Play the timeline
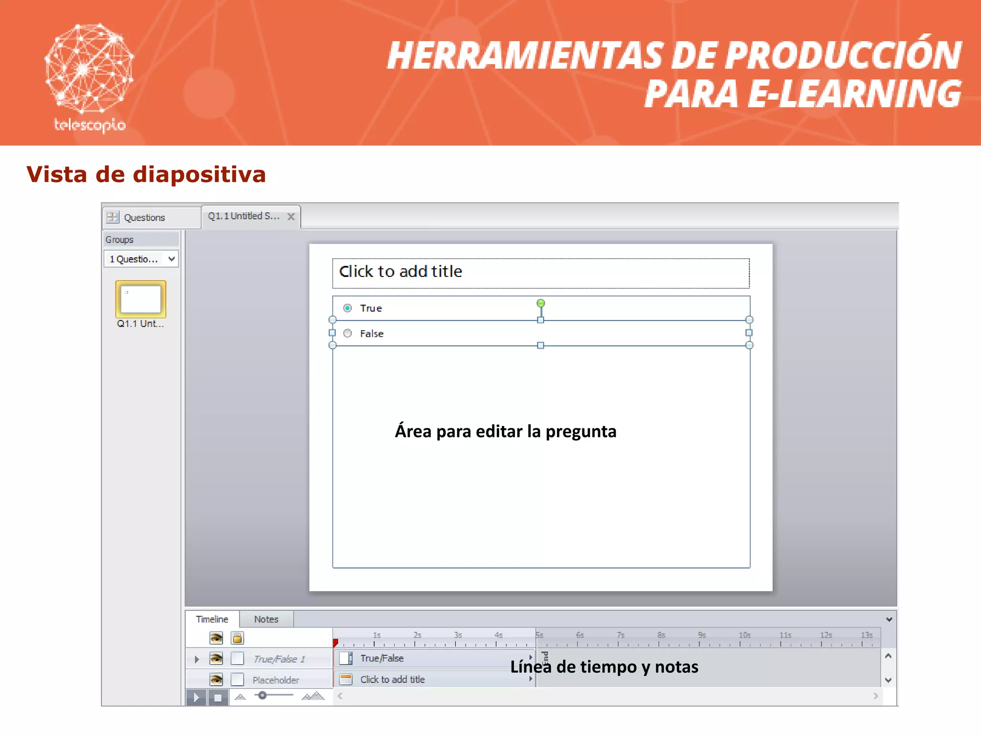Screen dimensions: 981x736 [x=196, y=698]
